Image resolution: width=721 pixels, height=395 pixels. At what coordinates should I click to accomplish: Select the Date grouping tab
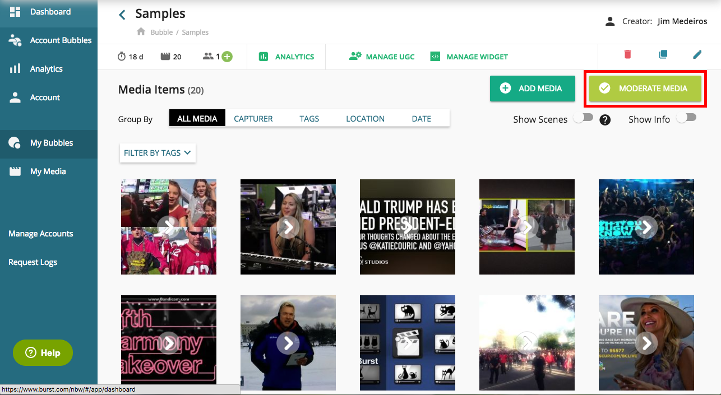tap(421, 119)
